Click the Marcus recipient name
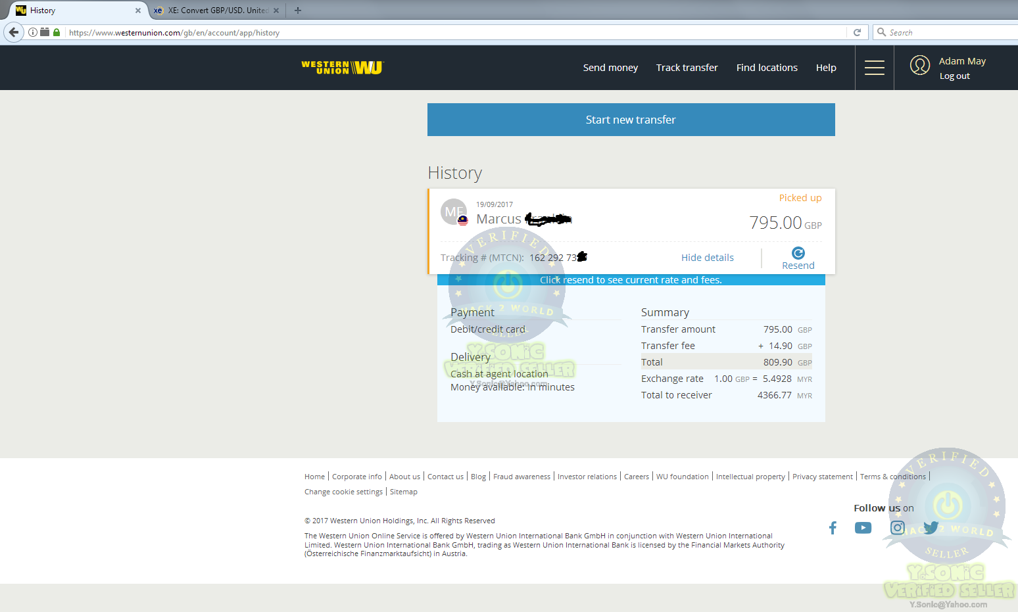 pyautogui.click(x=498, y=219)
